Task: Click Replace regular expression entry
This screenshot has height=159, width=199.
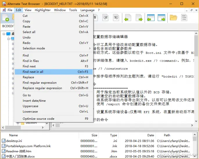Action: (42, 88)
